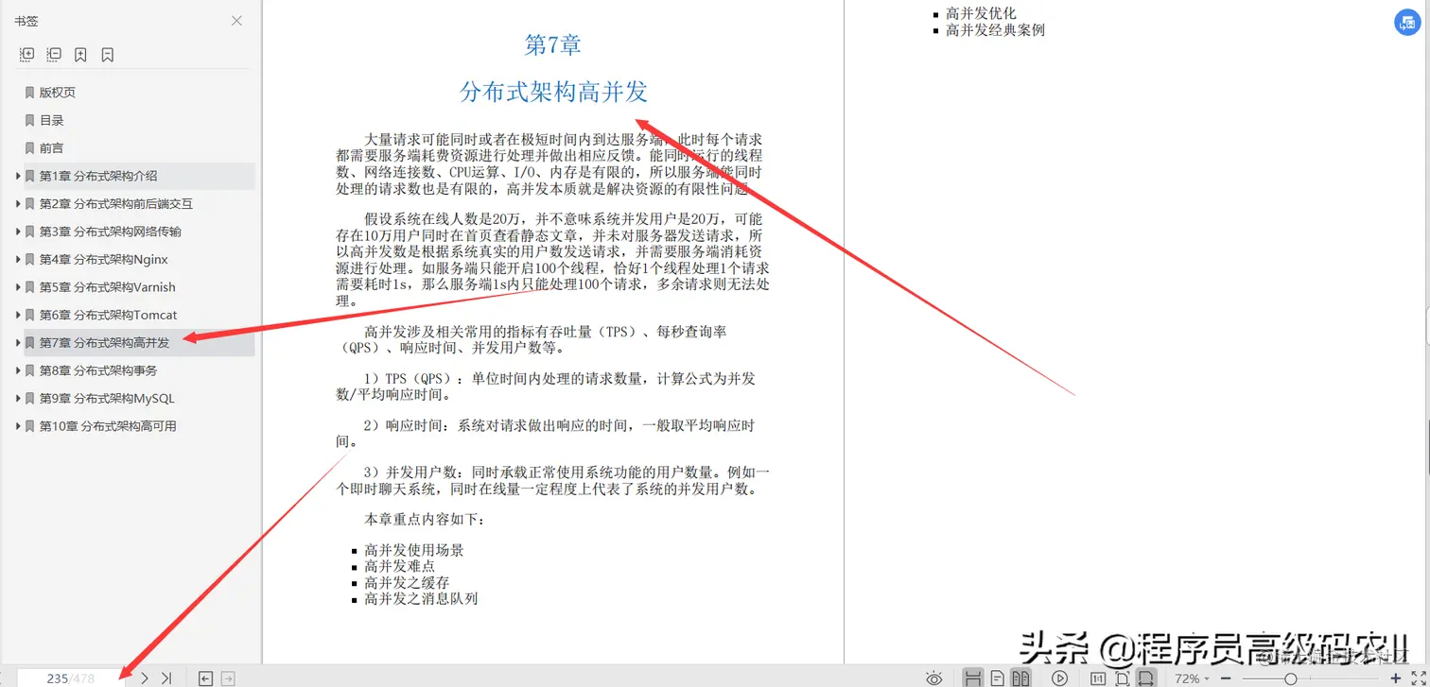Select 第4章 分布式架构Nginx entry

103,259
